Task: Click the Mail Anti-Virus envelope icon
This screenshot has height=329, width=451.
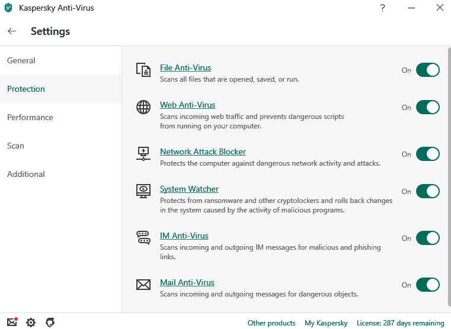Action: [143, 285]
